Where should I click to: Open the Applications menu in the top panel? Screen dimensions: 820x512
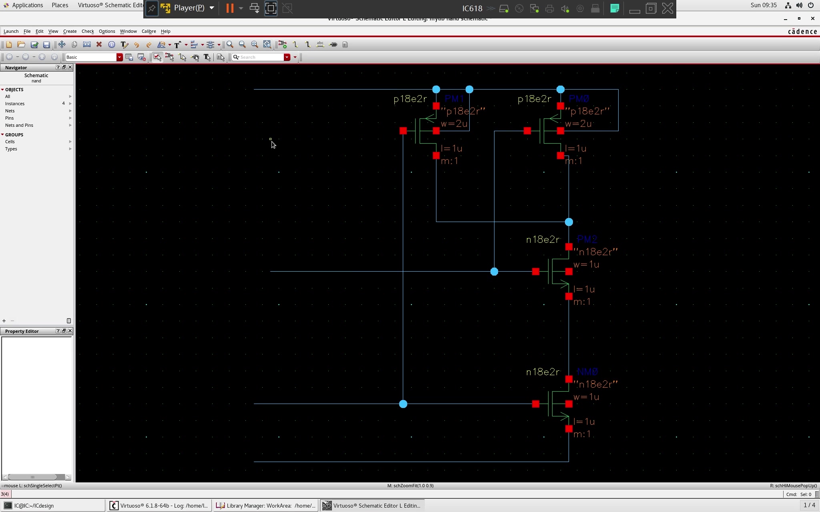[27, 5]
